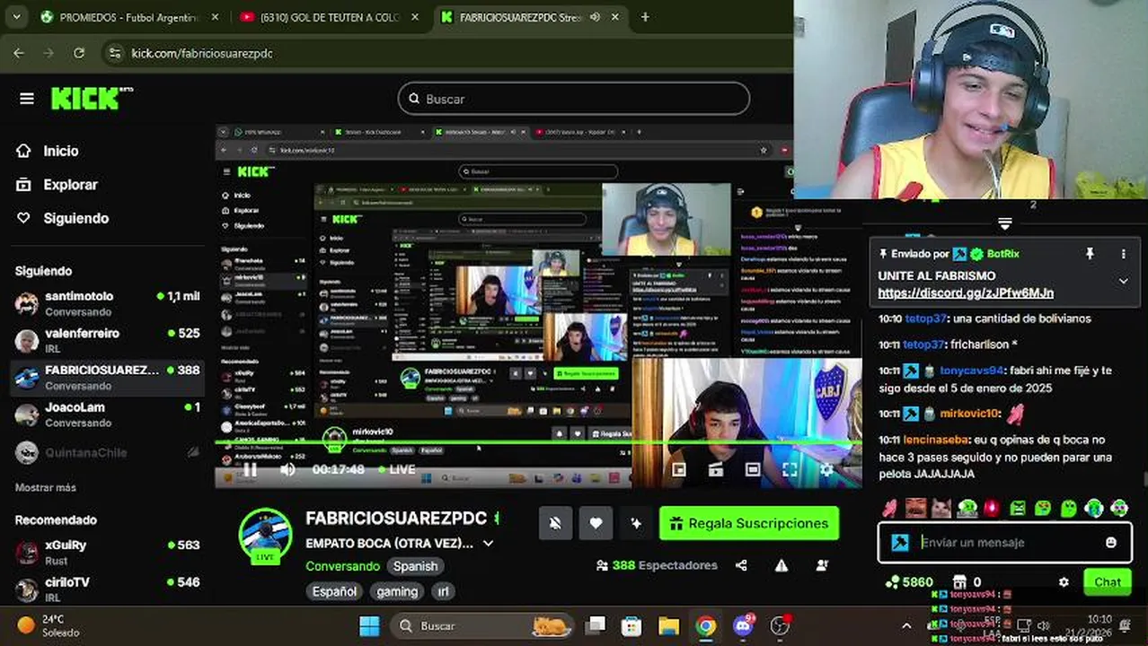Click the FABRICIOSUAREZPDC channel avatar

coord(265,535)
